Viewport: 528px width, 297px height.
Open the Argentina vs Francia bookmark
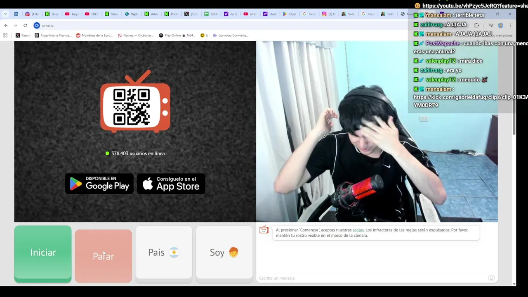53,35
